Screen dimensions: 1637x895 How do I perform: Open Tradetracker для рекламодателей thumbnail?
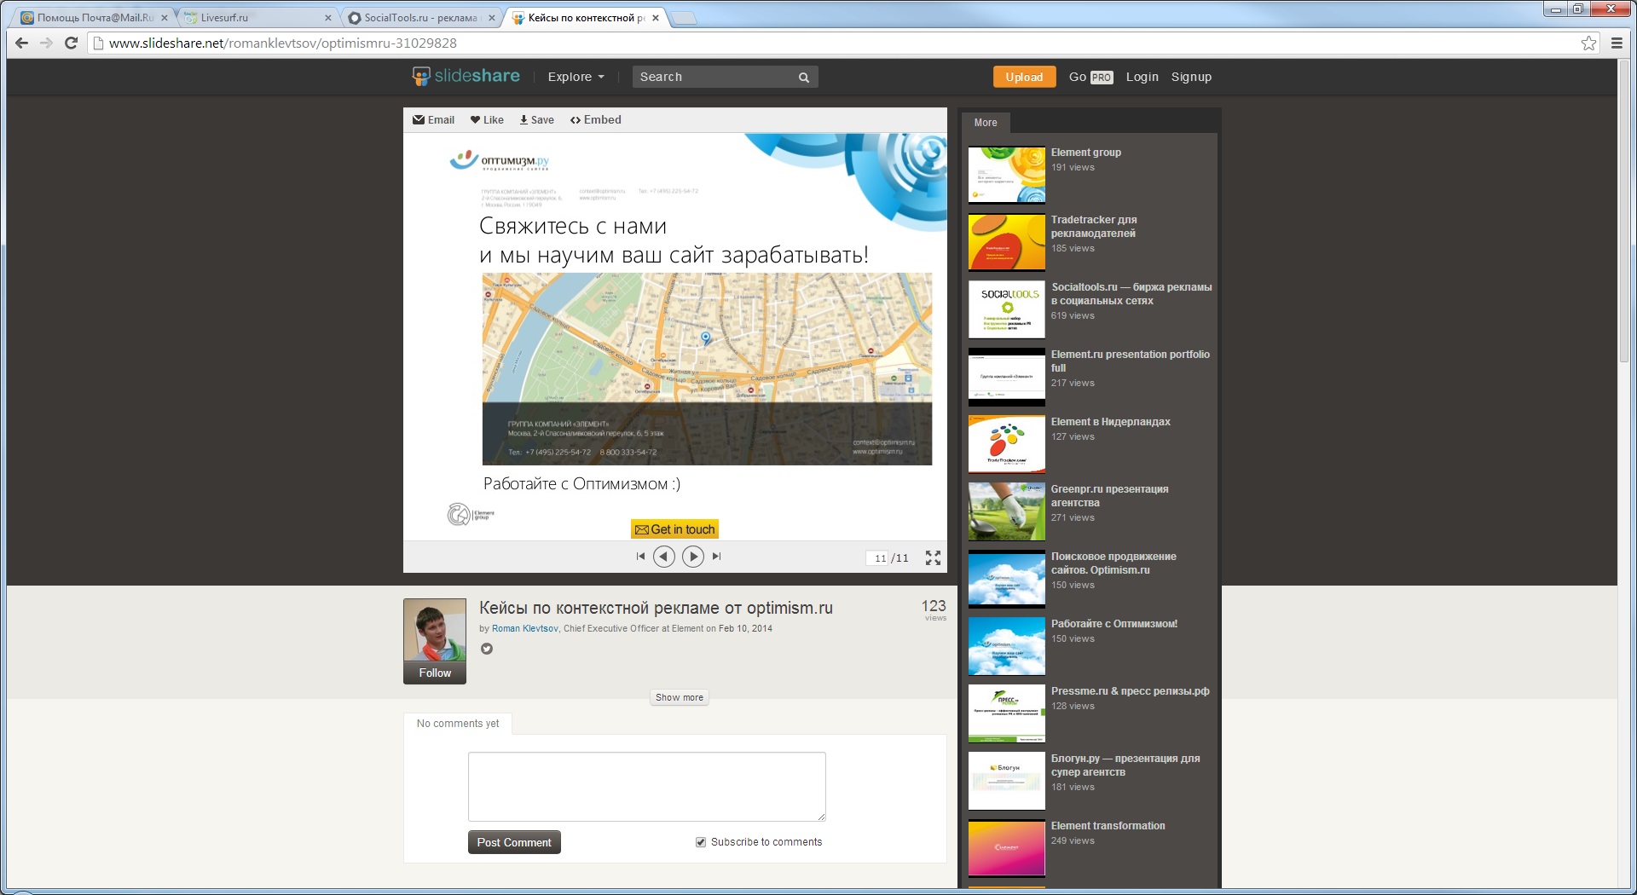click(1007, 242)
